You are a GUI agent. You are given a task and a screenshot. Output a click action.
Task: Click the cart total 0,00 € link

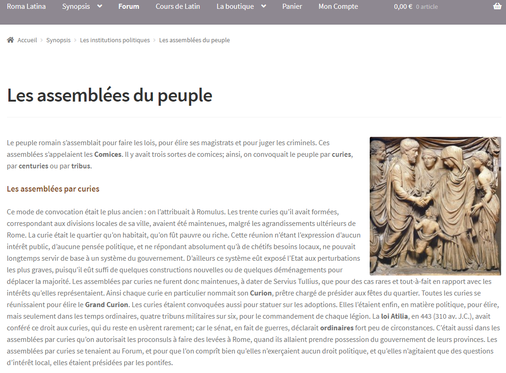pos(403,6)
